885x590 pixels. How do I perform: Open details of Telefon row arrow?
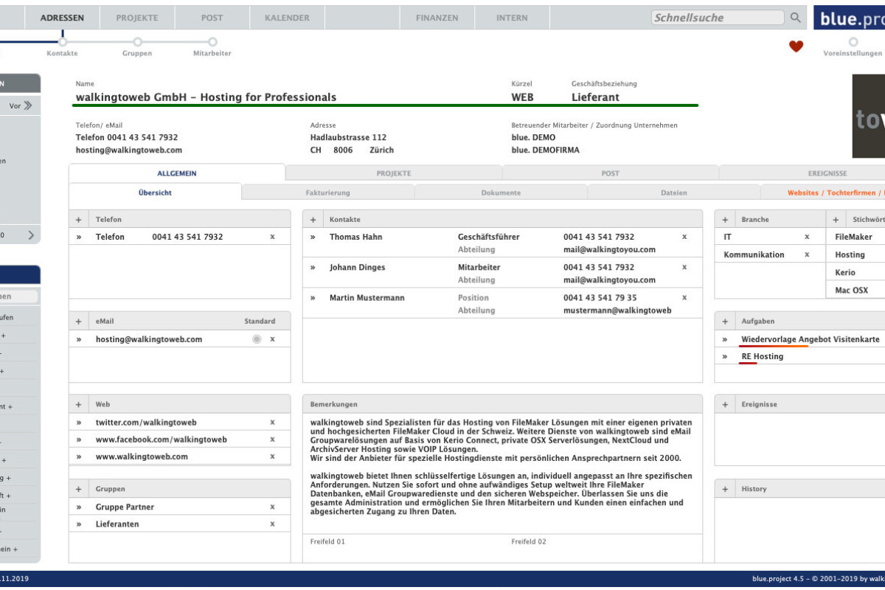click(x=79, y=237)
